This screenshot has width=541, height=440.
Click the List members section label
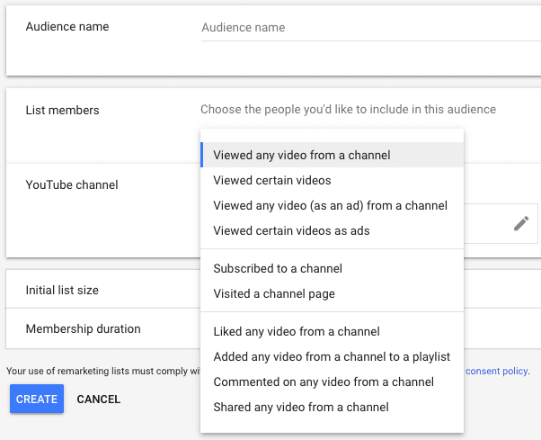[63, 110]
